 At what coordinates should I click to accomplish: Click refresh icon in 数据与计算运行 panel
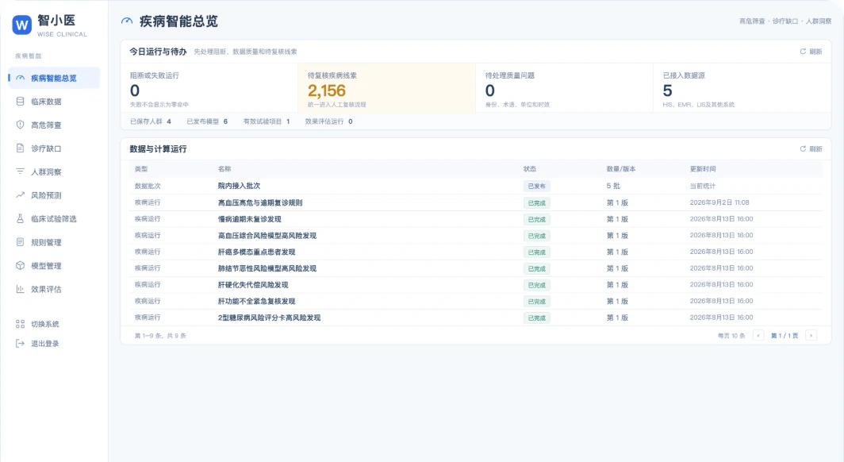click(803, 149)
